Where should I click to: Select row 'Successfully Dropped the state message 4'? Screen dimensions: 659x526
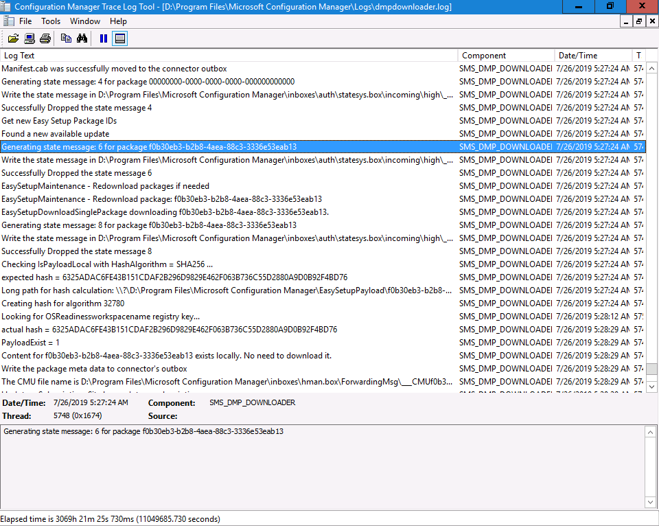pyautogui.click(x=323, y=108)
